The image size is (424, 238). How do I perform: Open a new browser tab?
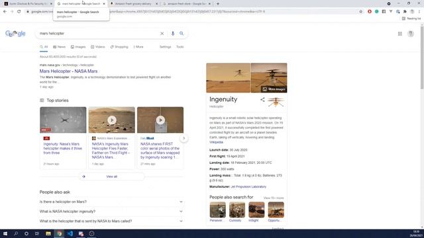click(x=218, y=4)
